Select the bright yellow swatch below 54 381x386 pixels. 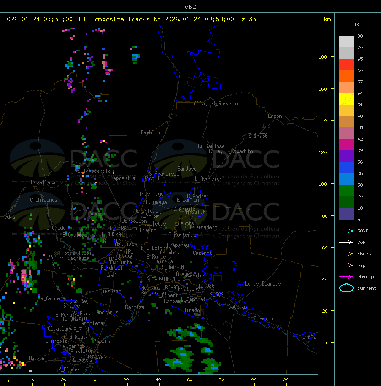point(346,99)
